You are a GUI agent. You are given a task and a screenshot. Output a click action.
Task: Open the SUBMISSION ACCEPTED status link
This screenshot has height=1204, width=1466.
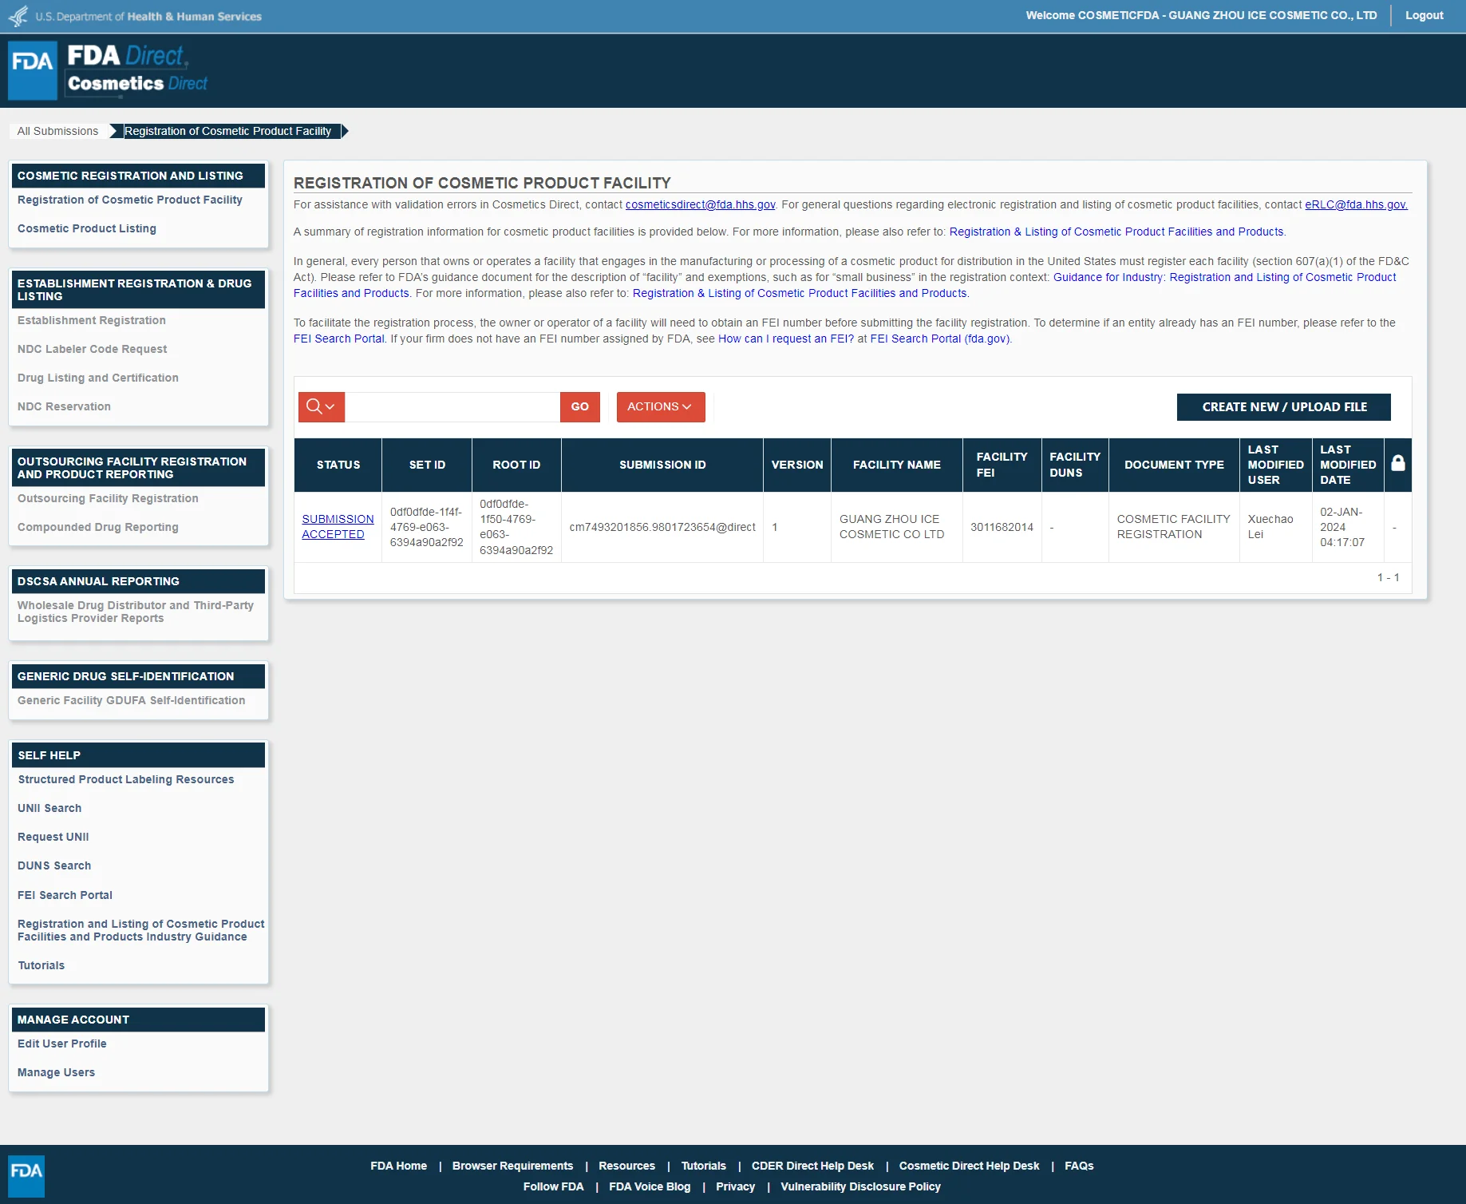[338, 527]
